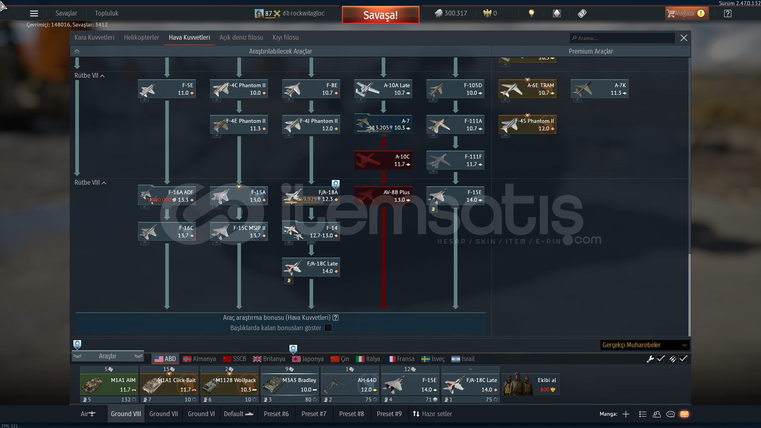Open the Mağaza shop button

coord(686,13)
